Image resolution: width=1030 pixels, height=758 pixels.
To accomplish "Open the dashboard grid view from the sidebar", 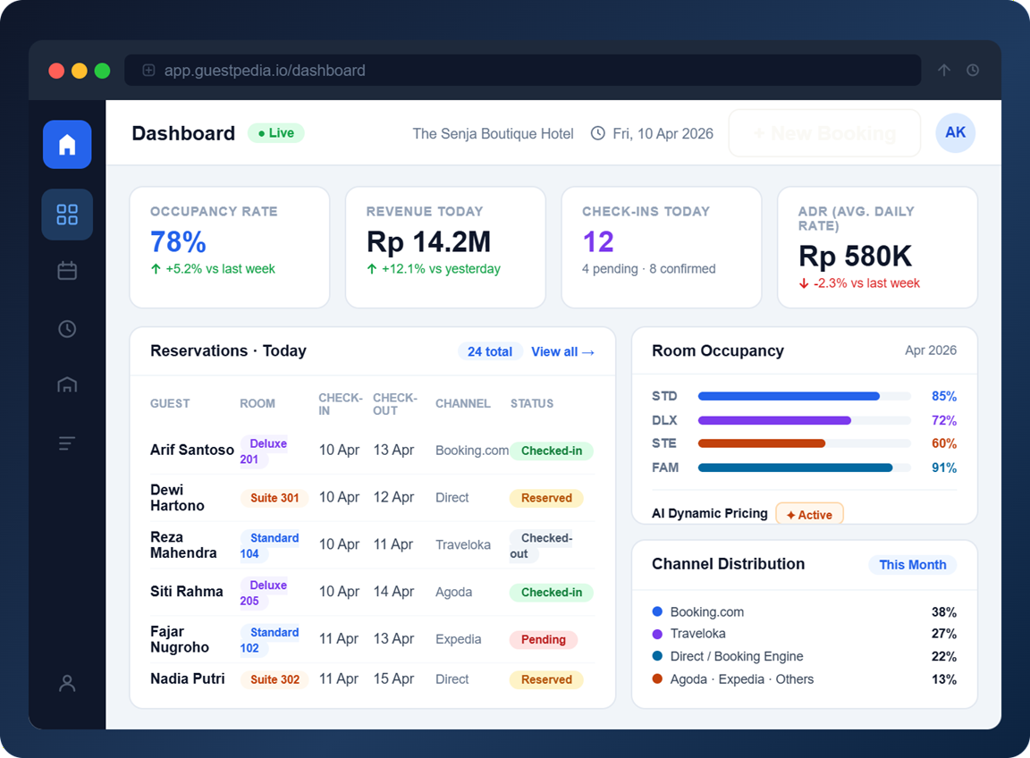I will 67,215.
